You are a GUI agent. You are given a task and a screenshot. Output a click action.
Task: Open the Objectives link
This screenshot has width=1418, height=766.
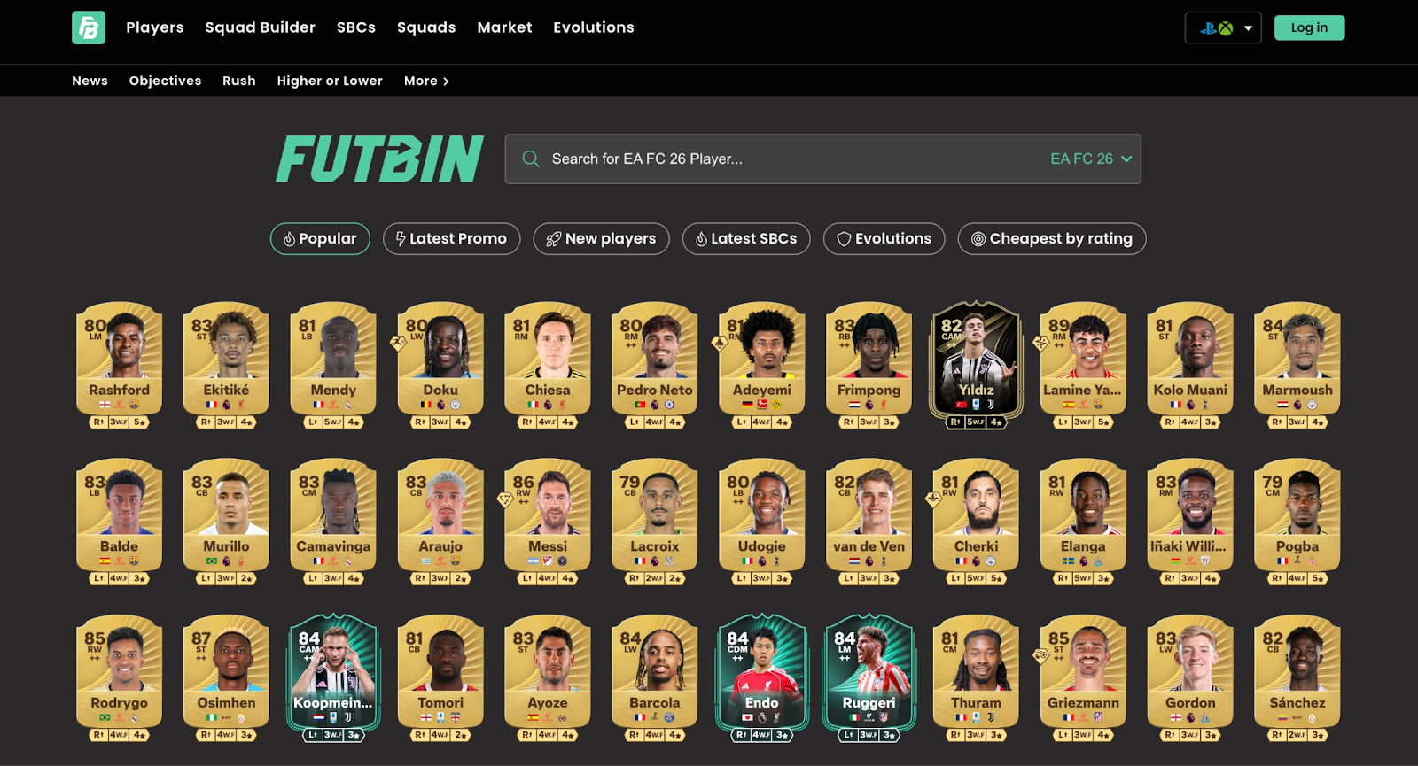pyautogui.click(x=165, y=81)
